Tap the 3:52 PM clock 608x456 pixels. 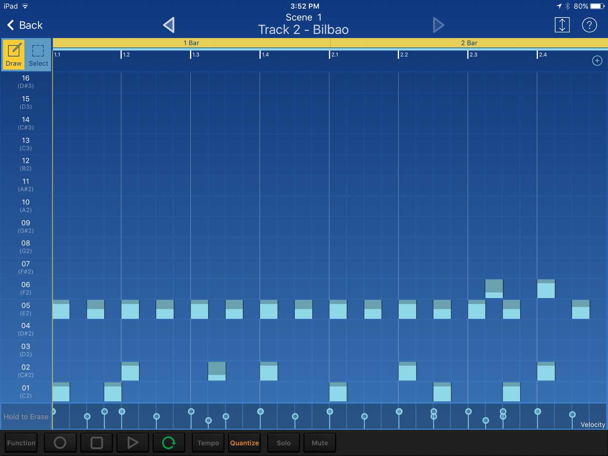coord(305,6)
